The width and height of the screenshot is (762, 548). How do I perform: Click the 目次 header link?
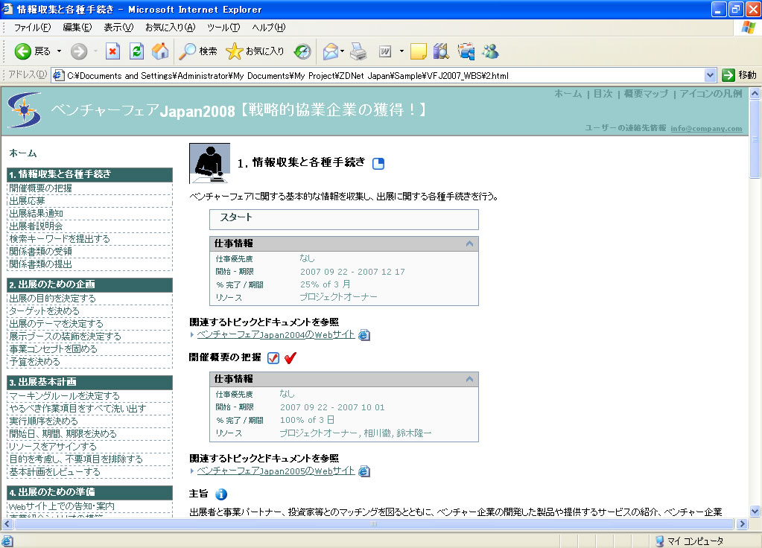(x=603, y=94)
